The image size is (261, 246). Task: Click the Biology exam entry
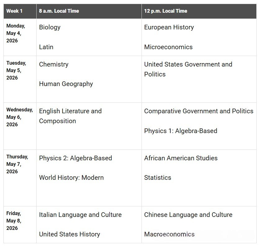tap(50, 27)
